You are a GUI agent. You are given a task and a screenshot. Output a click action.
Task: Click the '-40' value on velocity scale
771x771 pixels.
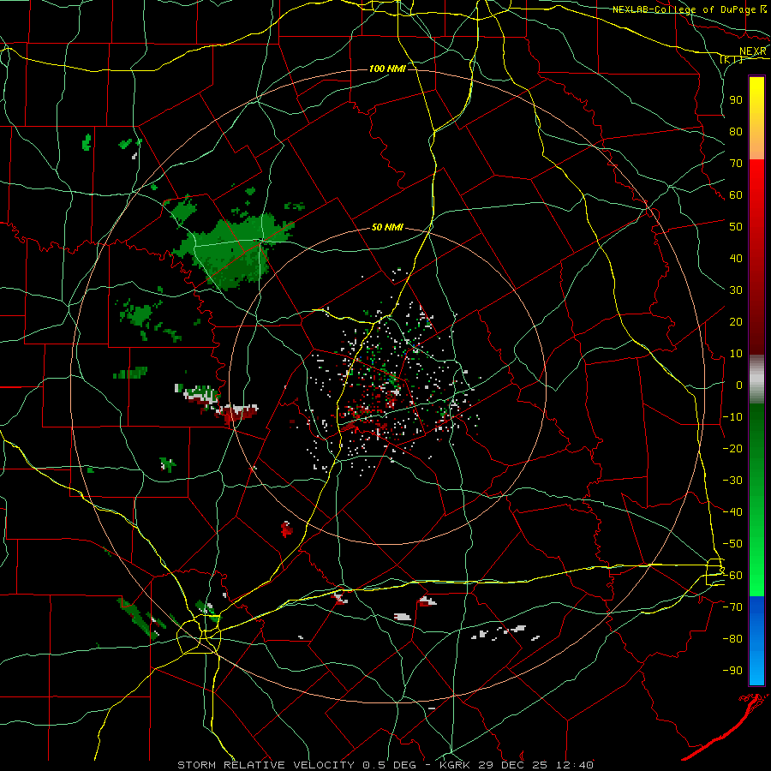pyautogui.click(x=732, y=512)
